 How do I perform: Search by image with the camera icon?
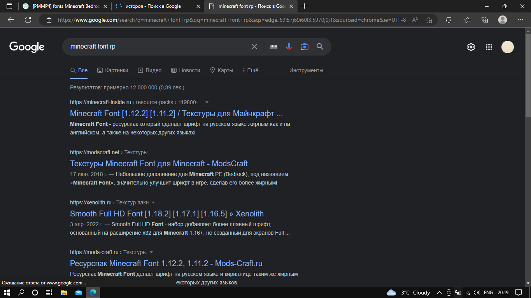pos(305,47)
